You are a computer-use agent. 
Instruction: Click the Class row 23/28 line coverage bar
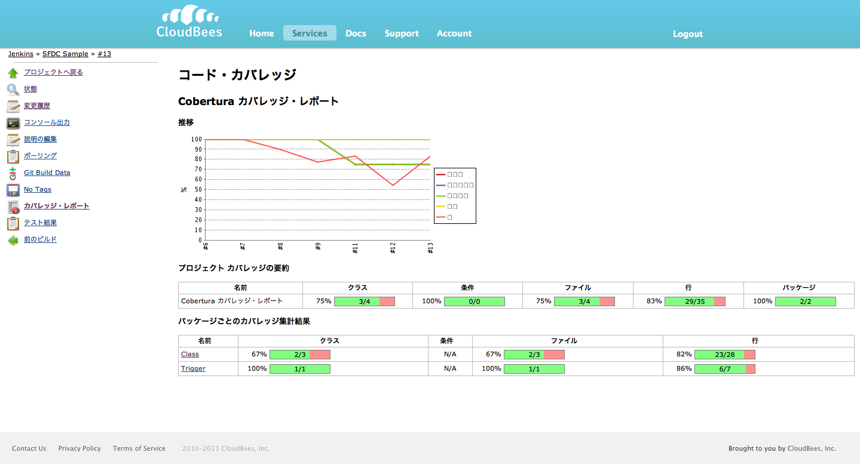tap(725, 355)
